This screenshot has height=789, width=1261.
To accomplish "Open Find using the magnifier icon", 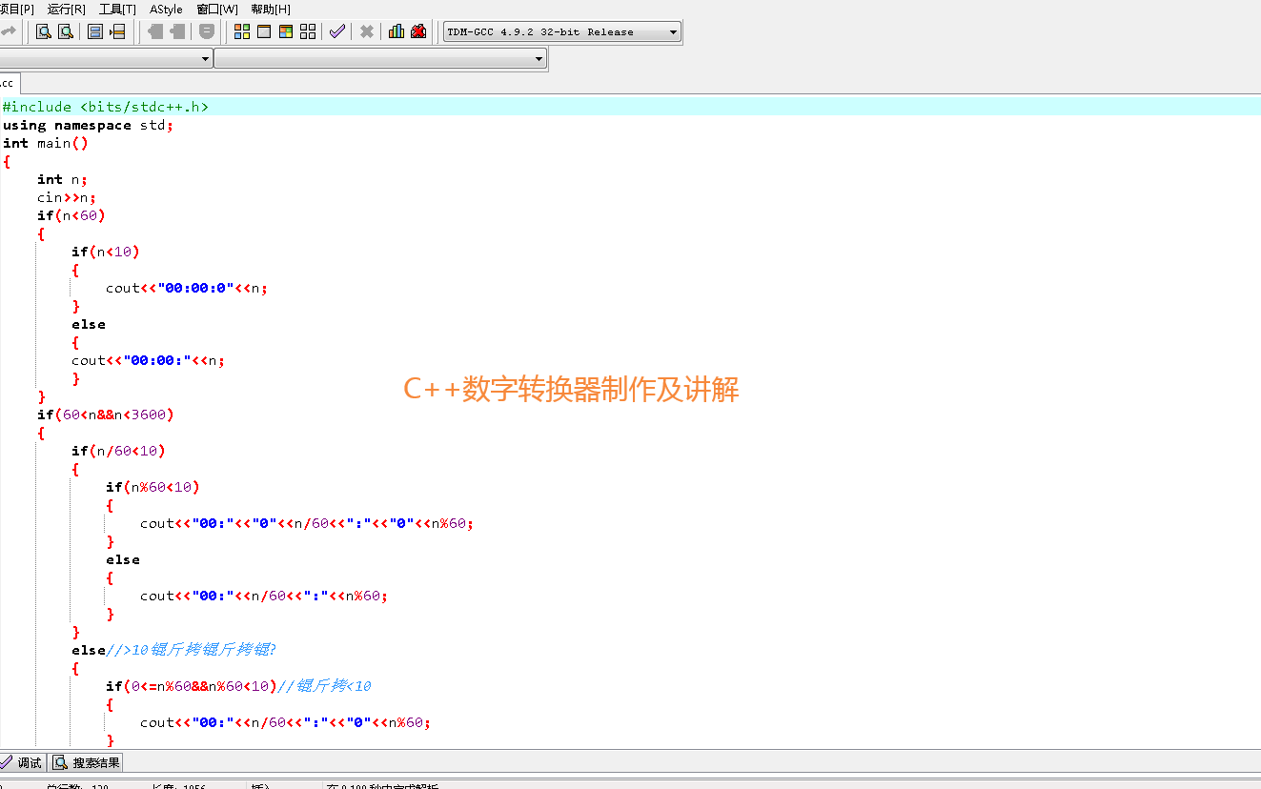I will click(x=44, y=31).
